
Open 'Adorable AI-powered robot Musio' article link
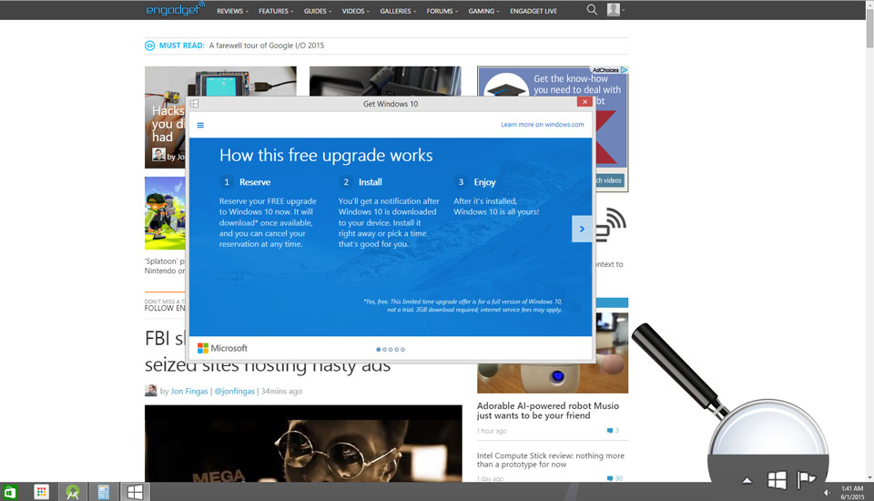point(548,411)
